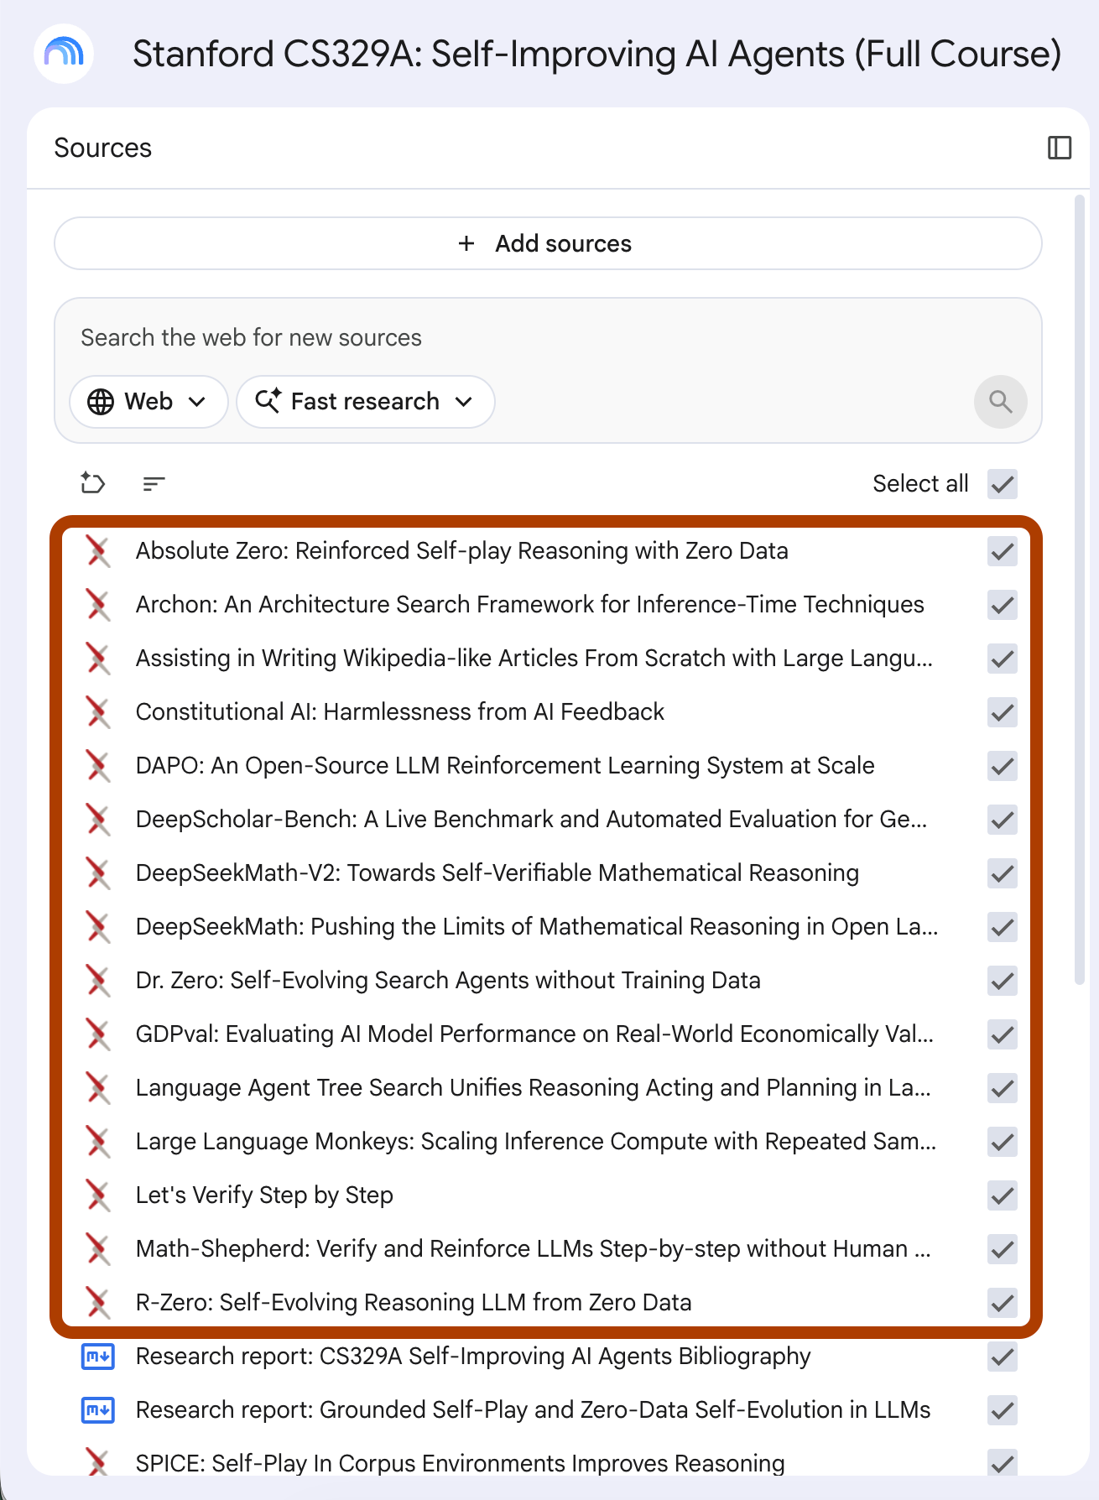Toggle the Select all checkbox

click(x=1003, y=484)
